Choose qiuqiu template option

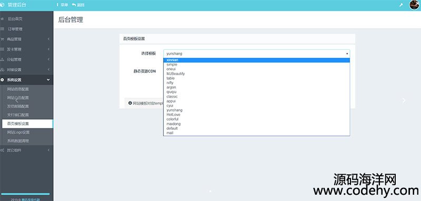pyautogui.click(x=256, y=92)
